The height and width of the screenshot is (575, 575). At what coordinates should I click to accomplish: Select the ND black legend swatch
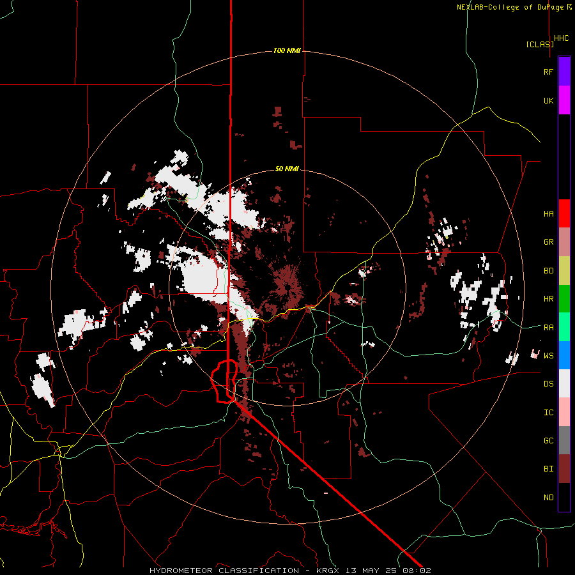click(x=564, y=497)
